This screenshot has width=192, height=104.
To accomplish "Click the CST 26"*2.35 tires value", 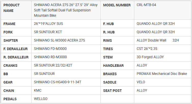I will pyautogui.click(x=147, y=49).
